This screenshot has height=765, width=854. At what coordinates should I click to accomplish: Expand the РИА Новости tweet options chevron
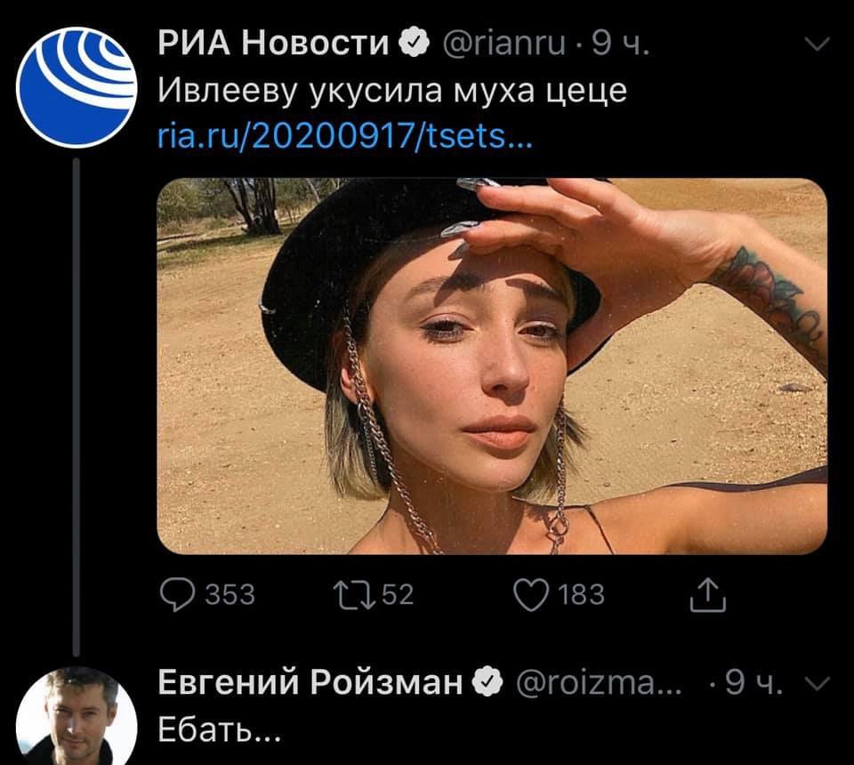coord(817,44)
